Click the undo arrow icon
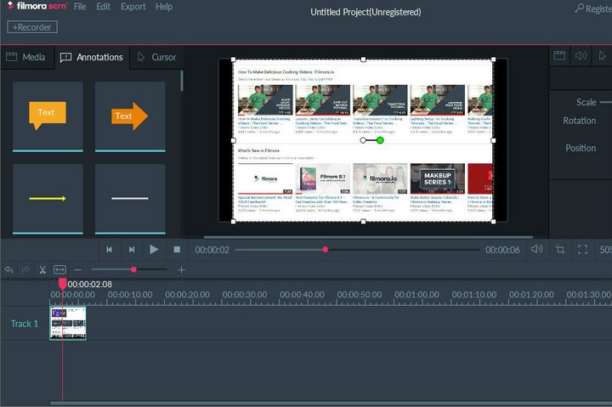Viewport: 612px width, 407px height. [8, 269]
